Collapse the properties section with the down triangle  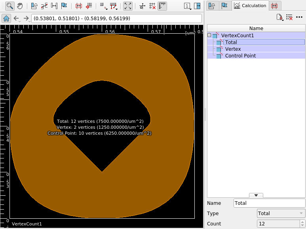coord(256,195)
